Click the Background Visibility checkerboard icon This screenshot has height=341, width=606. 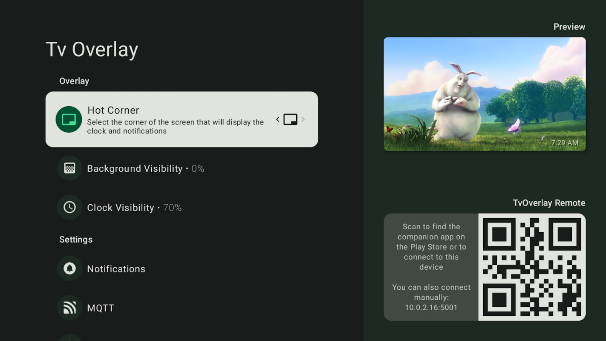[69, 168]
